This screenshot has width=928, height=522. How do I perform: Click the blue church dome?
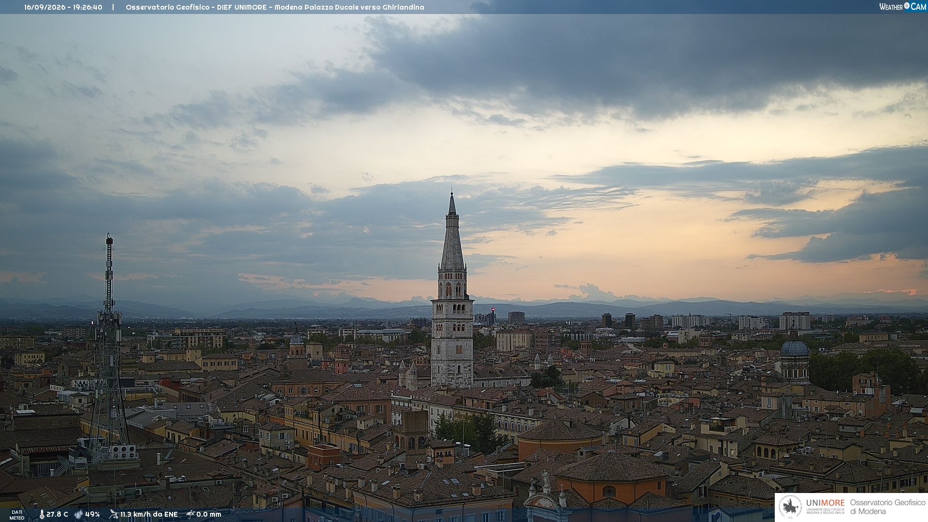click(x=794, y=348)
